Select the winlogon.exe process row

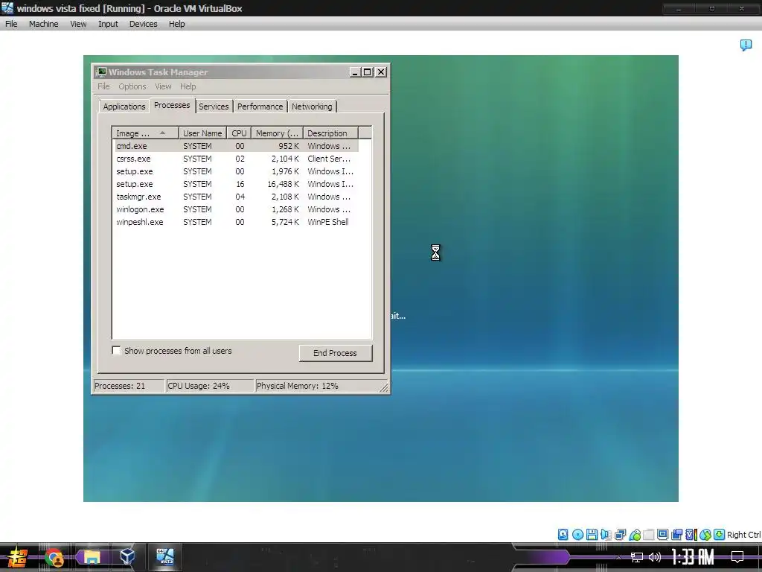236,209
